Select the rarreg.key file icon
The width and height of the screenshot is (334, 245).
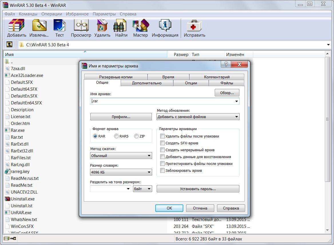7,172
